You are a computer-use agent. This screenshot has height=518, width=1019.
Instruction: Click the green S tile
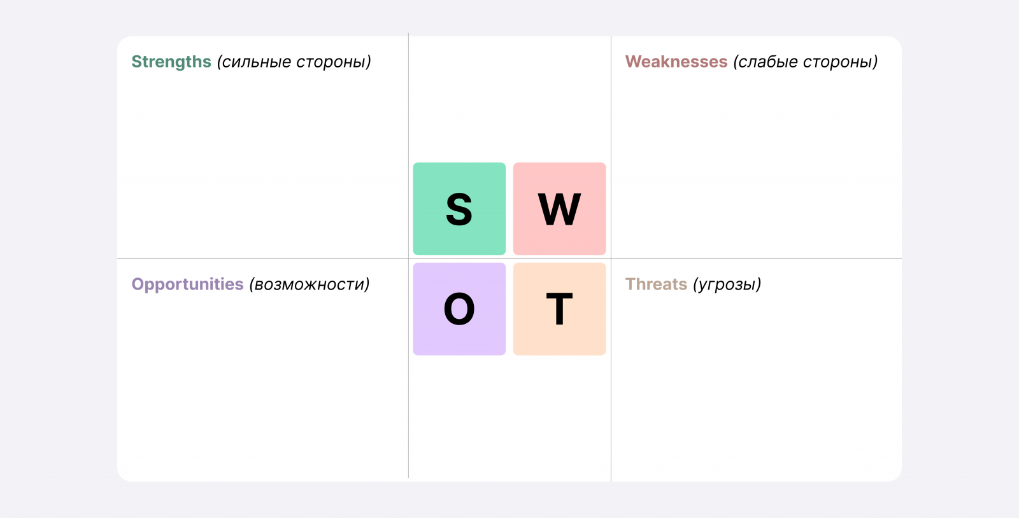click(459, 209)
